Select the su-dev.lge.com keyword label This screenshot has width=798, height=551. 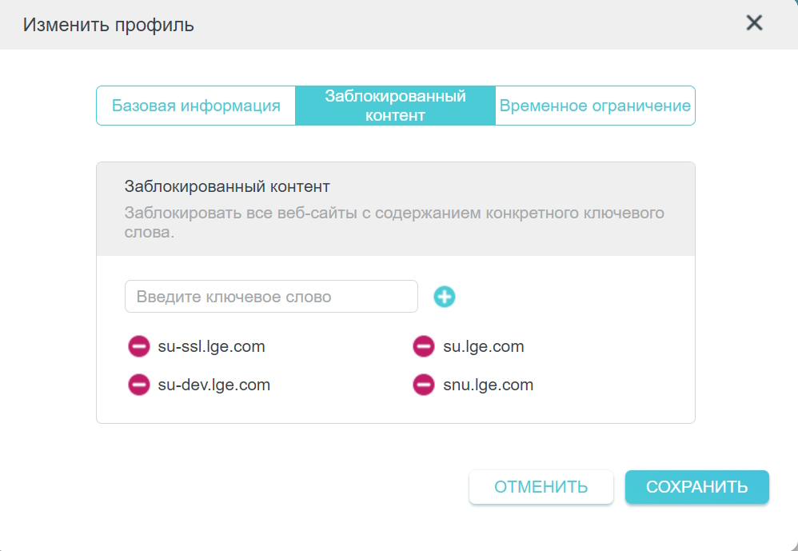point(214,385)
